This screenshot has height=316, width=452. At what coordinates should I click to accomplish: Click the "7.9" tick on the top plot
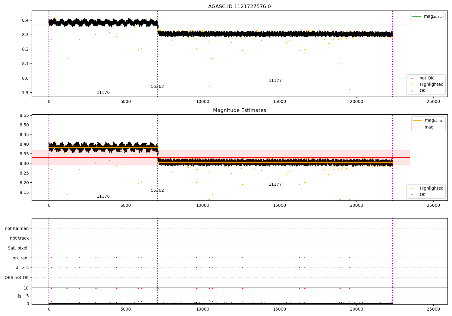pyautogui.click(x=25, y=93)
